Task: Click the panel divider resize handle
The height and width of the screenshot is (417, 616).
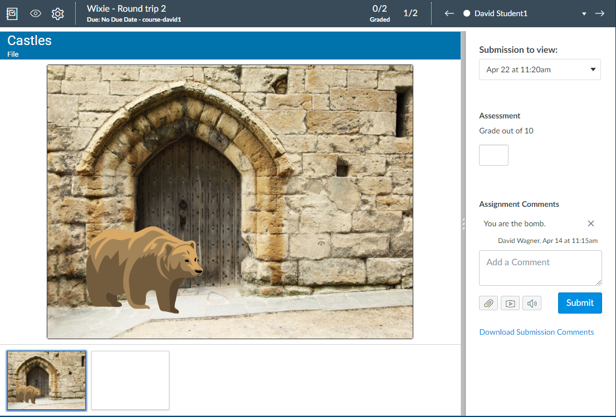Action: [463, 224]
